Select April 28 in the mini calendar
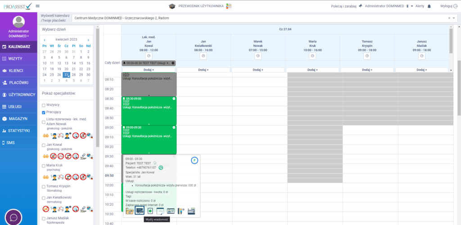The height and width of the screenshot is (225, 461). click(x=74, y=75)
